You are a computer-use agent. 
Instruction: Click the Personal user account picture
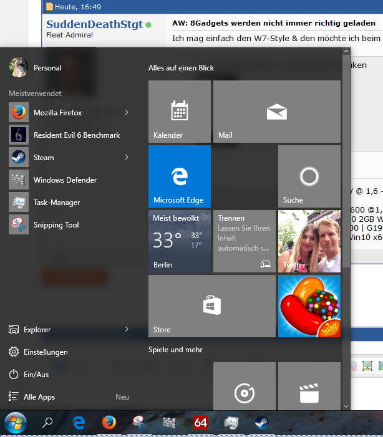19,67
